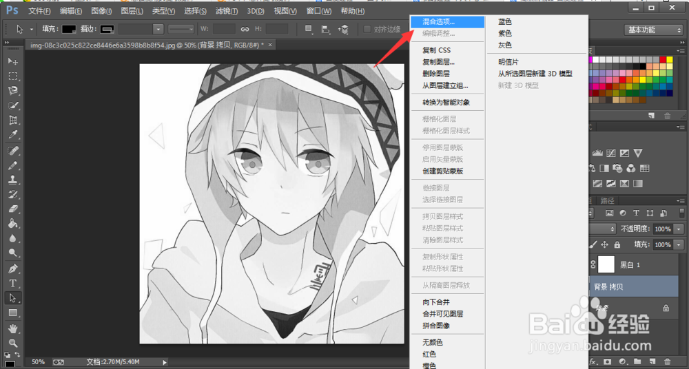Open path arrangement icon in options bar

click(343, 30)
